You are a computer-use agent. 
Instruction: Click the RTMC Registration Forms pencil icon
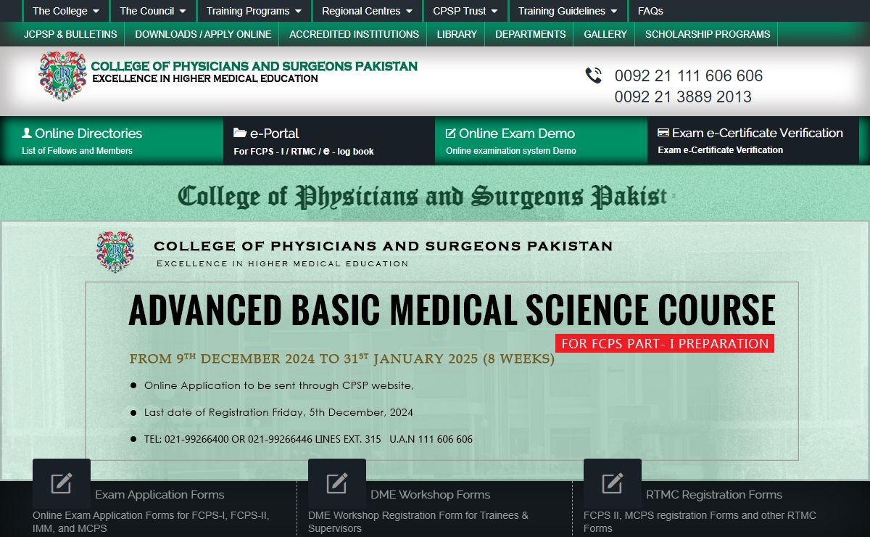point(613,483)
